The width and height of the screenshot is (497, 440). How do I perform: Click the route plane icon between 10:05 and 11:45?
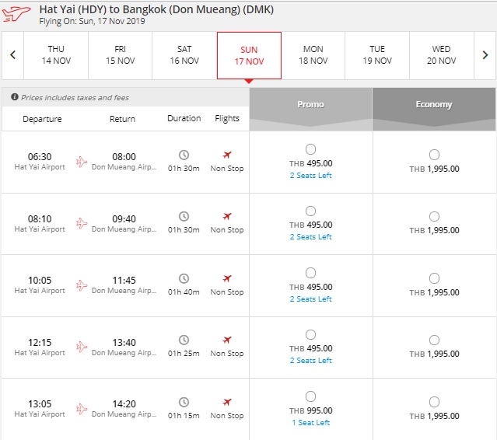click(x=82, y=285)
